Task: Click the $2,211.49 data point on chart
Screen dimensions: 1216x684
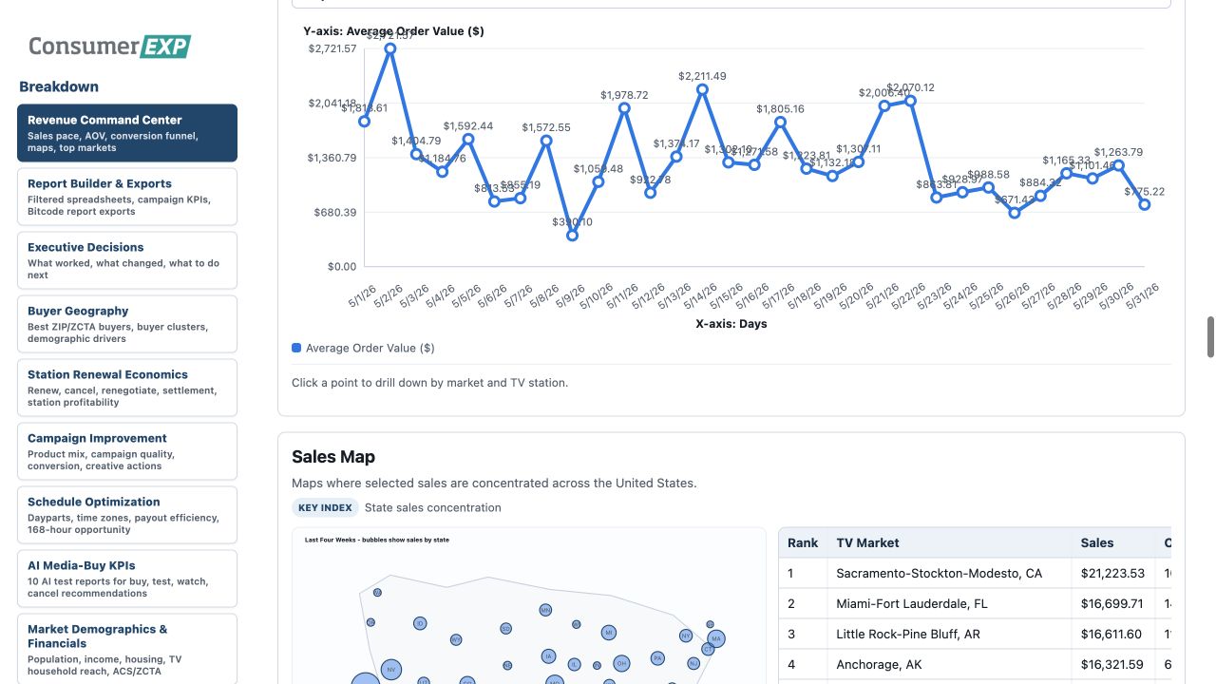Action: [702, 89]
